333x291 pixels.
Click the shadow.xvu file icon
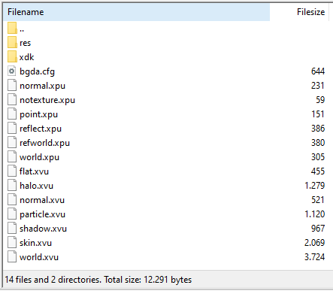click(12, 228)
